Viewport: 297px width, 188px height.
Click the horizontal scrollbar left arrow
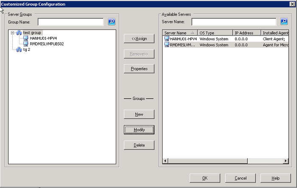[165, 161]
